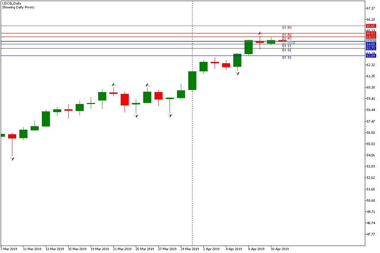
Task: Click the down fractal arrow below 5 Apr candle
Action: [237, 73]
